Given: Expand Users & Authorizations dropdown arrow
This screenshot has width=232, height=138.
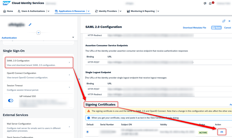Looking at the screenshot, I should coord(48,11).
